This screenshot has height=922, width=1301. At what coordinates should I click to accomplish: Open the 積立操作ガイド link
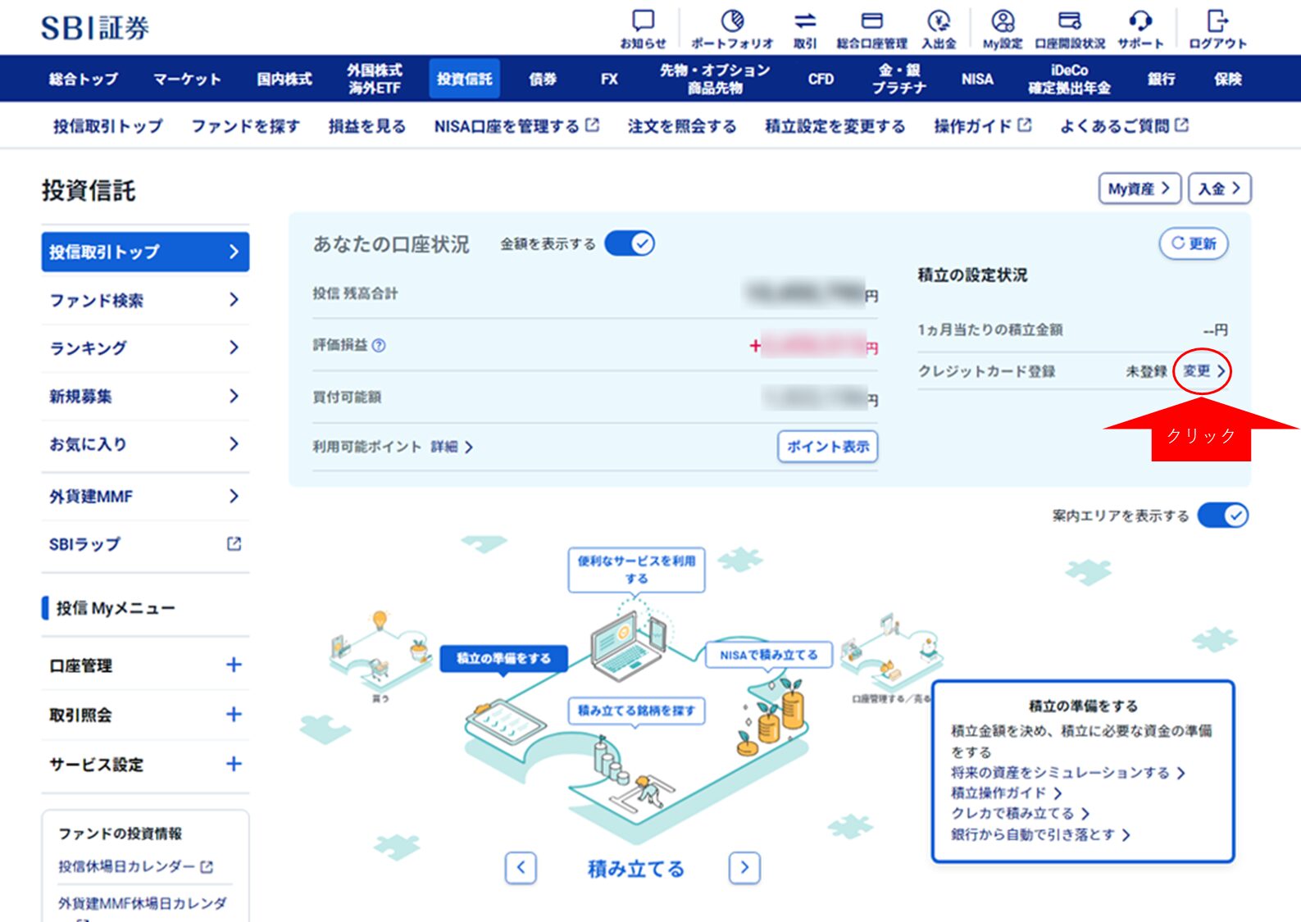[1007, 793]
